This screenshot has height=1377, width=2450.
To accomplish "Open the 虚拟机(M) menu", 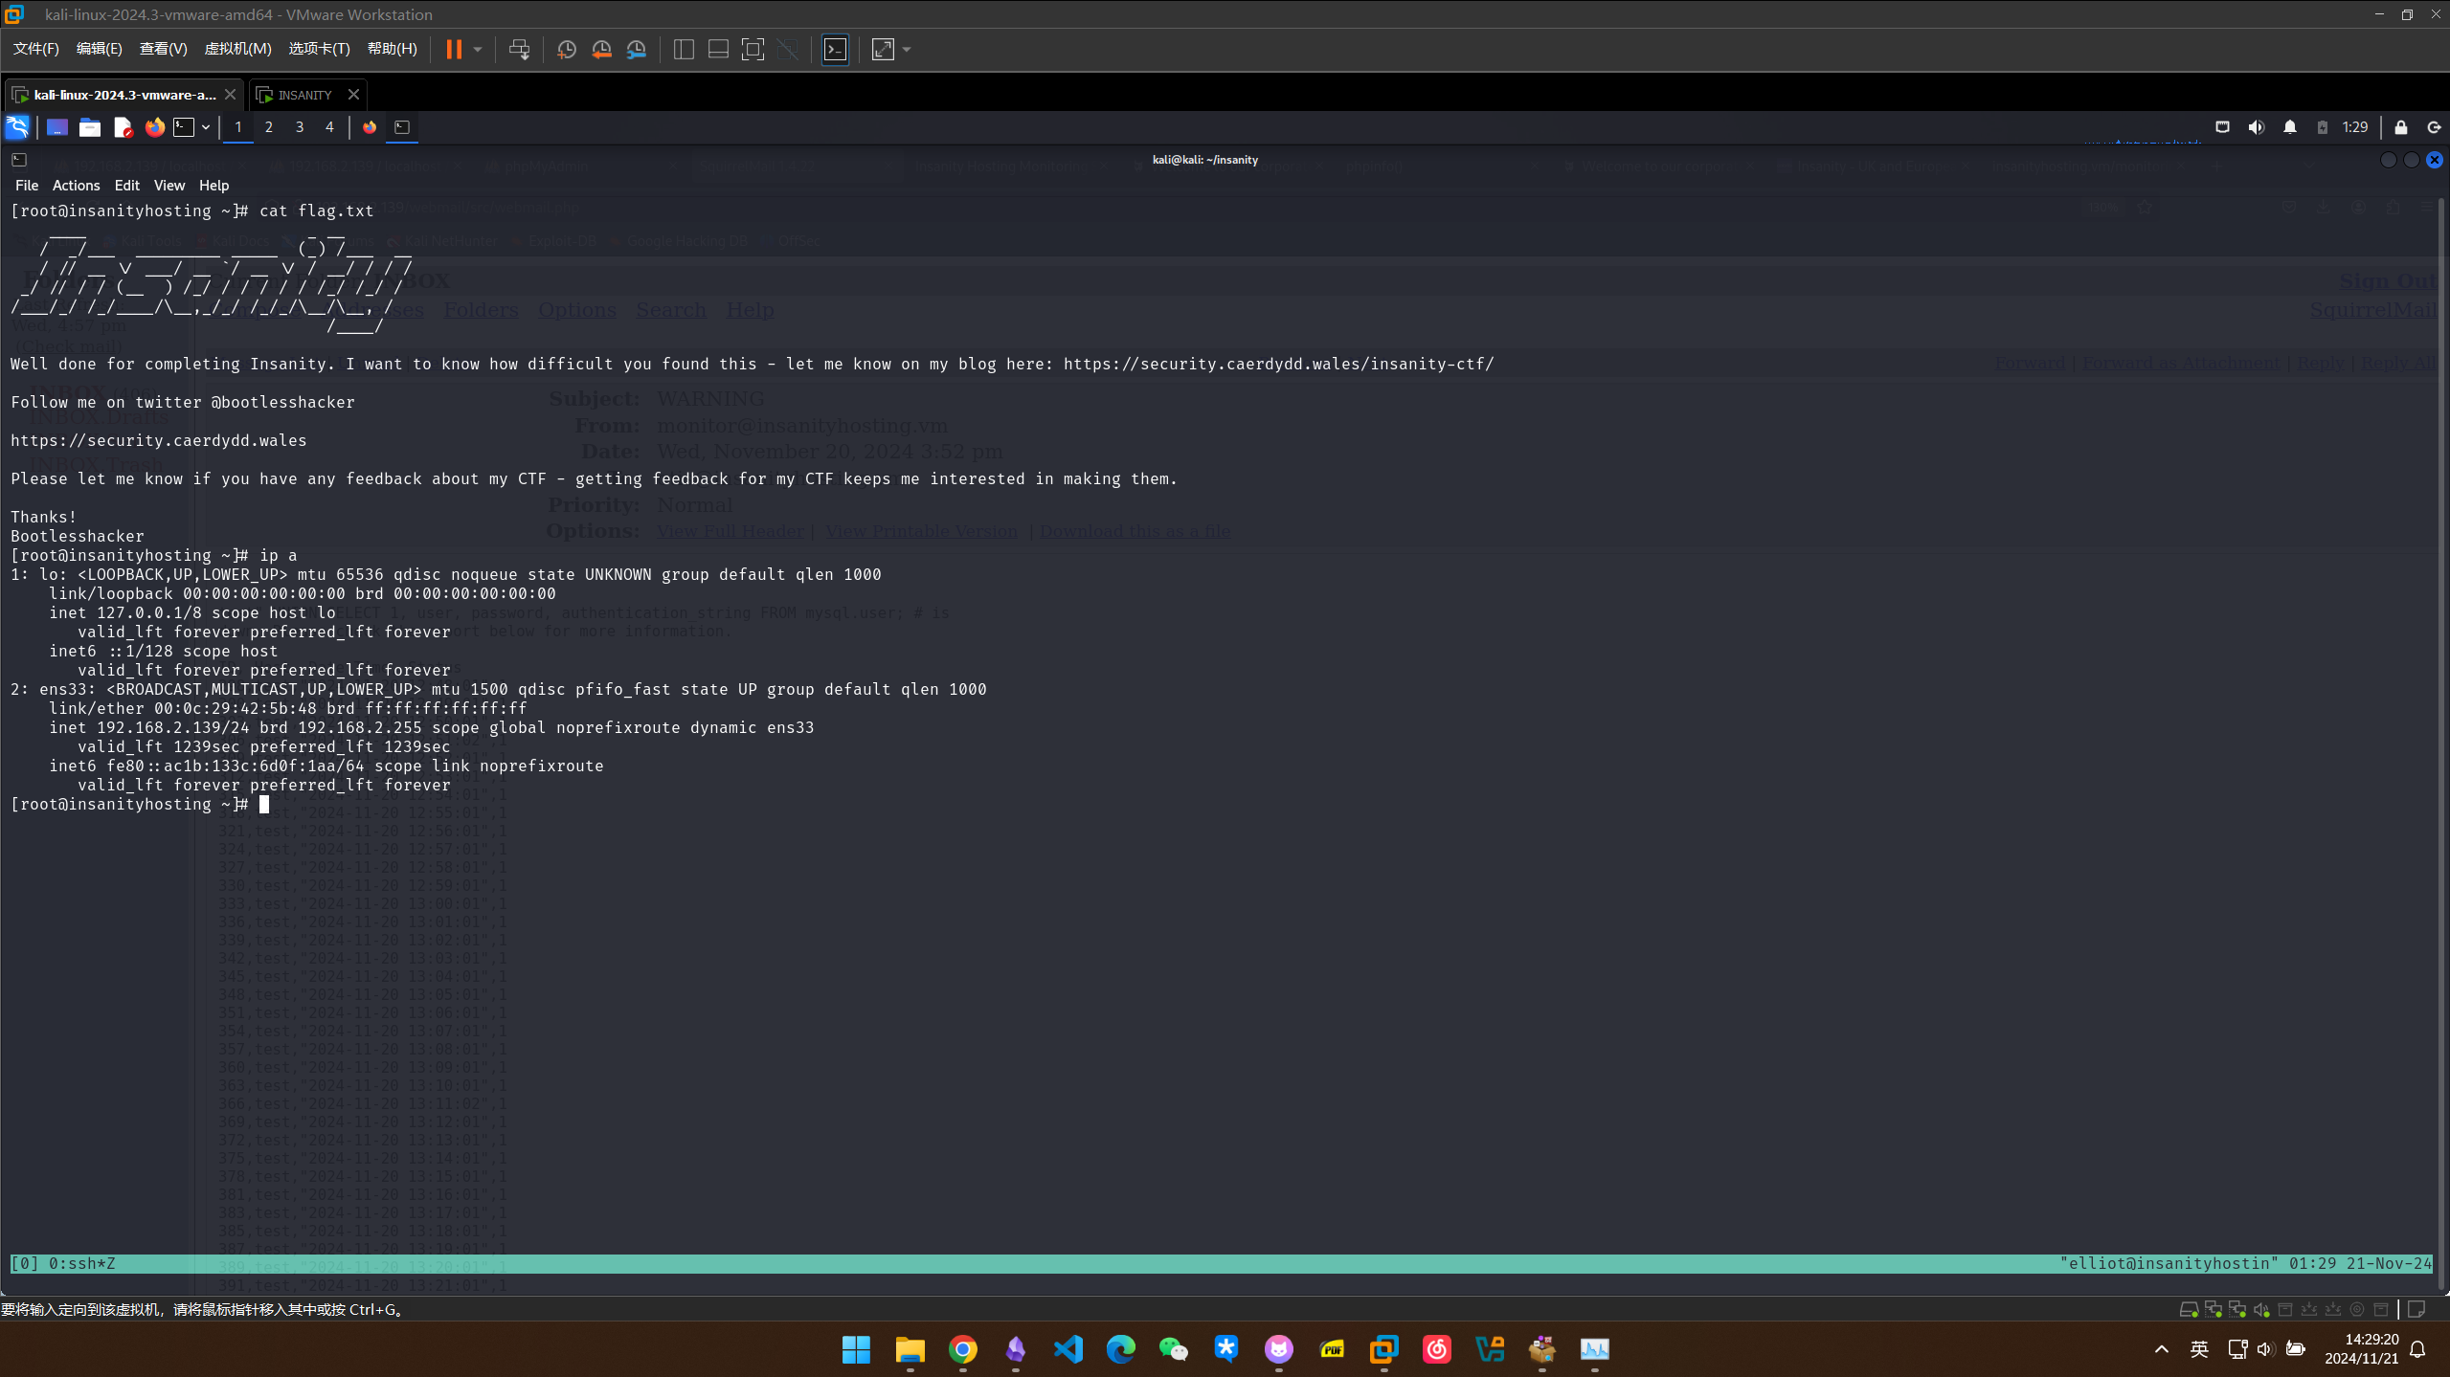I will click(x=237, y=49).
